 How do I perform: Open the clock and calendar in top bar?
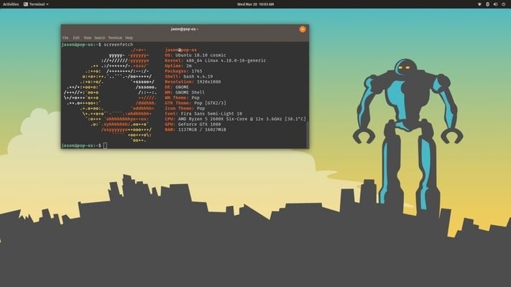(255, 4)
